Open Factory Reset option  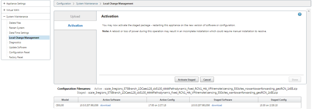click(16, 57)
